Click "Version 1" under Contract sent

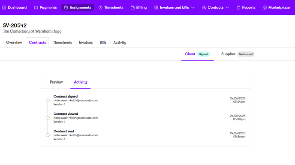pyautogui.click(x=60, y=139)
